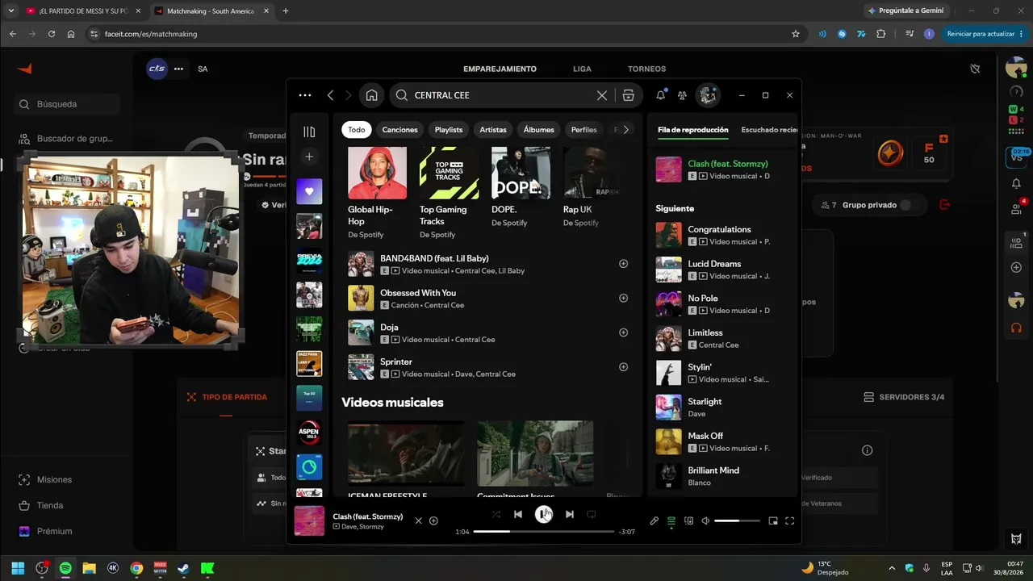Open the Global Hip-Hop playlist cover
Viewport: 1033px width, 581px height.
click(x=377, y=173)
